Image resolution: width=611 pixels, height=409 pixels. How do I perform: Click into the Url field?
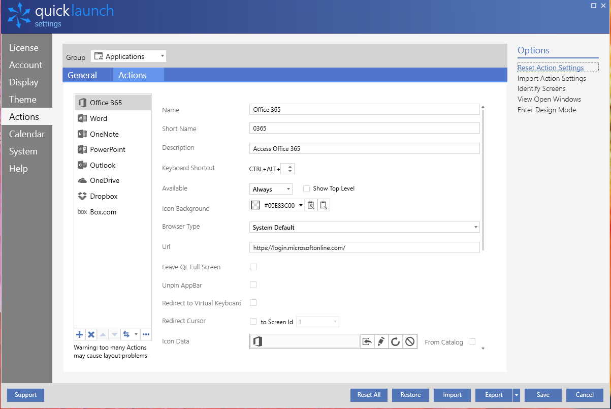pos(365,247)
